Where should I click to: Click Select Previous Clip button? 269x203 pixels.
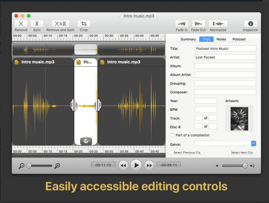coord(187,152)
